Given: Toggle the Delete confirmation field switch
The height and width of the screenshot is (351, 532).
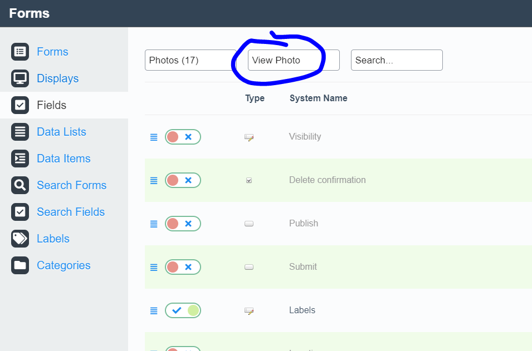Looking at the screenshot, I should click(183, 180).
